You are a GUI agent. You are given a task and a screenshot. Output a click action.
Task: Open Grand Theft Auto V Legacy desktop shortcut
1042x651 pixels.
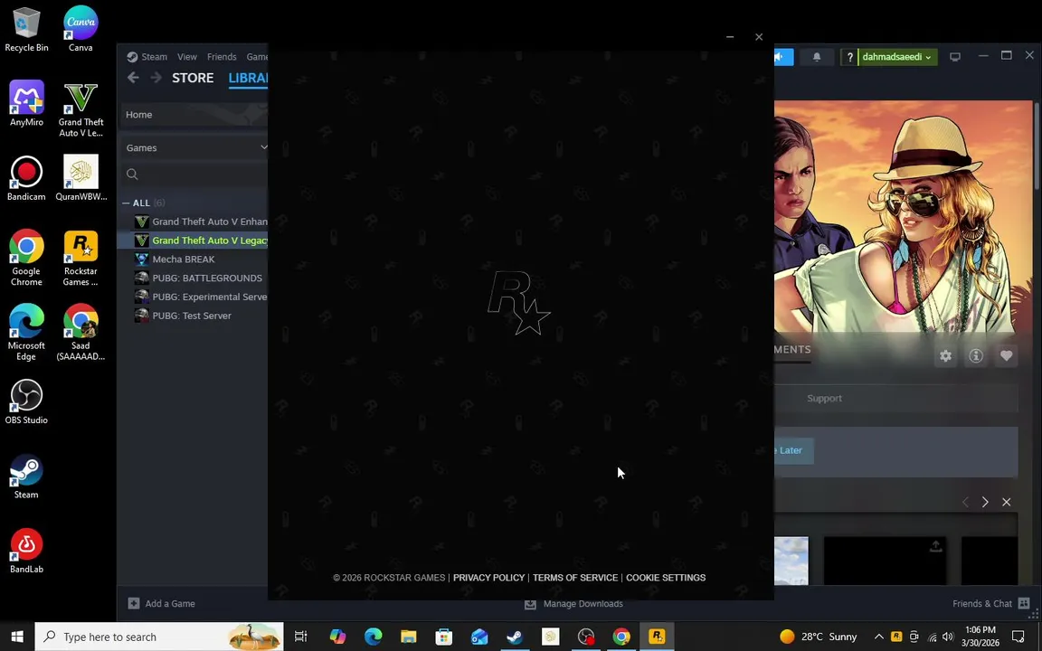[81, 108]
